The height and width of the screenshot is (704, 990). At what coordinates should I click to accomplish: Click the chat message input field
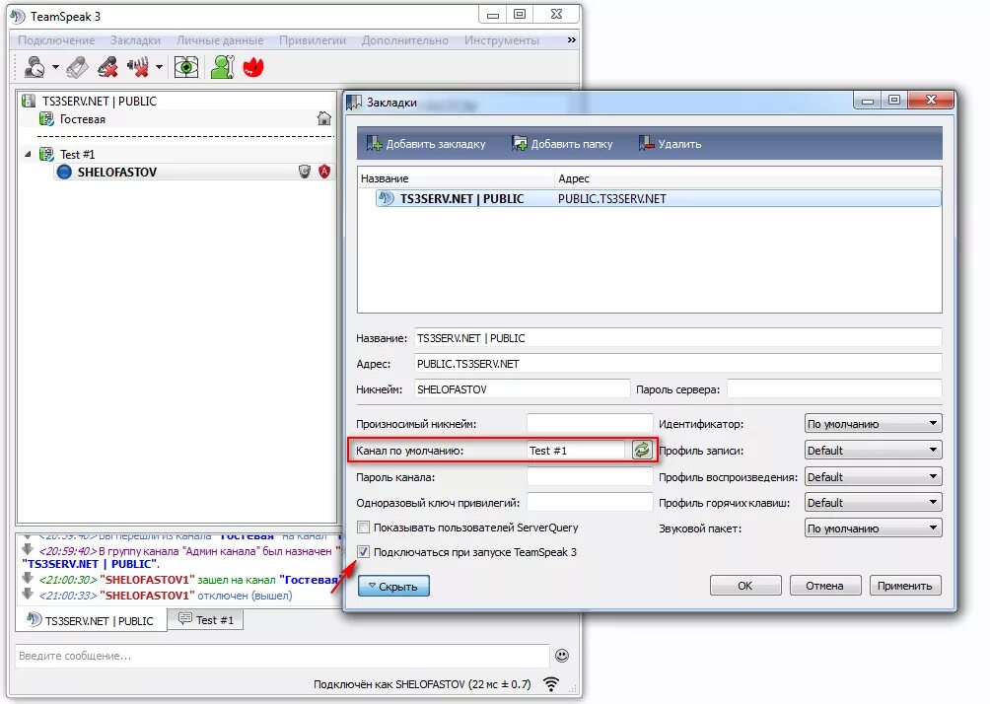(x=282, y=656)
